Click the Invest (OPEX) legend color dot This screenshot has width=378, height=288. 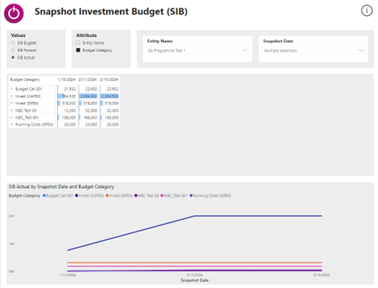107,196
